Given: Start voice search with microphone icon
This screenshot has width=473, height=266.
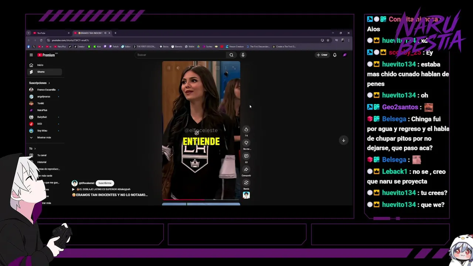Looking at the screenshot, I should (x=243, y=55).
